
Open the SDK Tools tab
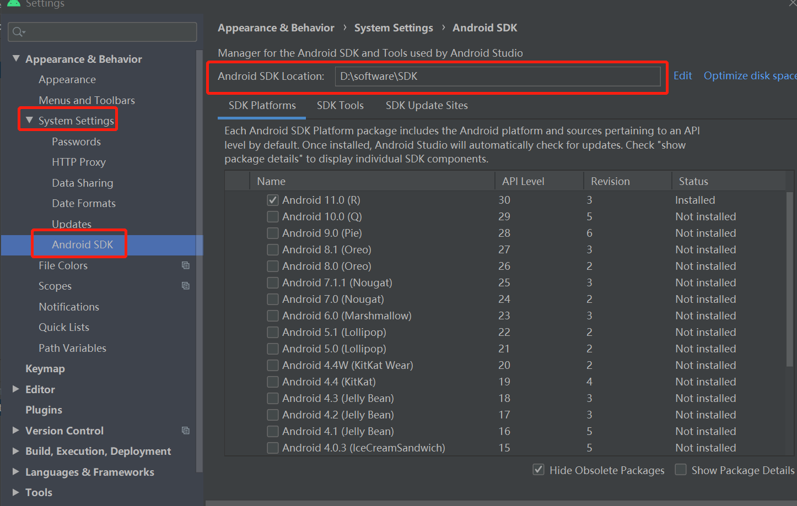[340, 105]
